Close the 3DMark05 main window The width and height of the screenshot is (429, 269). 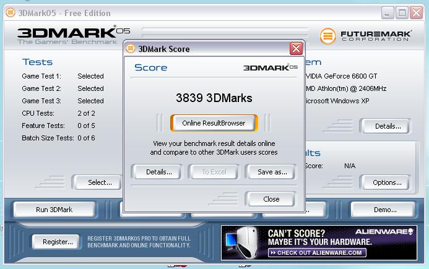pos(417,13)
